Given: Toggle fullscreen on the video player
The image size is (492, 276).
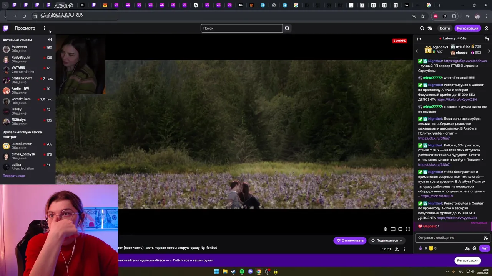Looking at the screenshot, I should point(408,229).
